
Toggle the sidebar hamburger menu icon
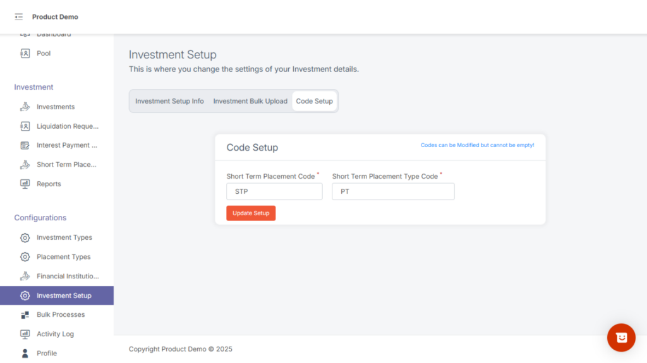click(x=18, y=17)
